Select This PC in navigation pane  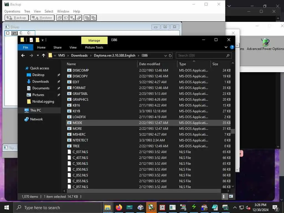[35, 110]
